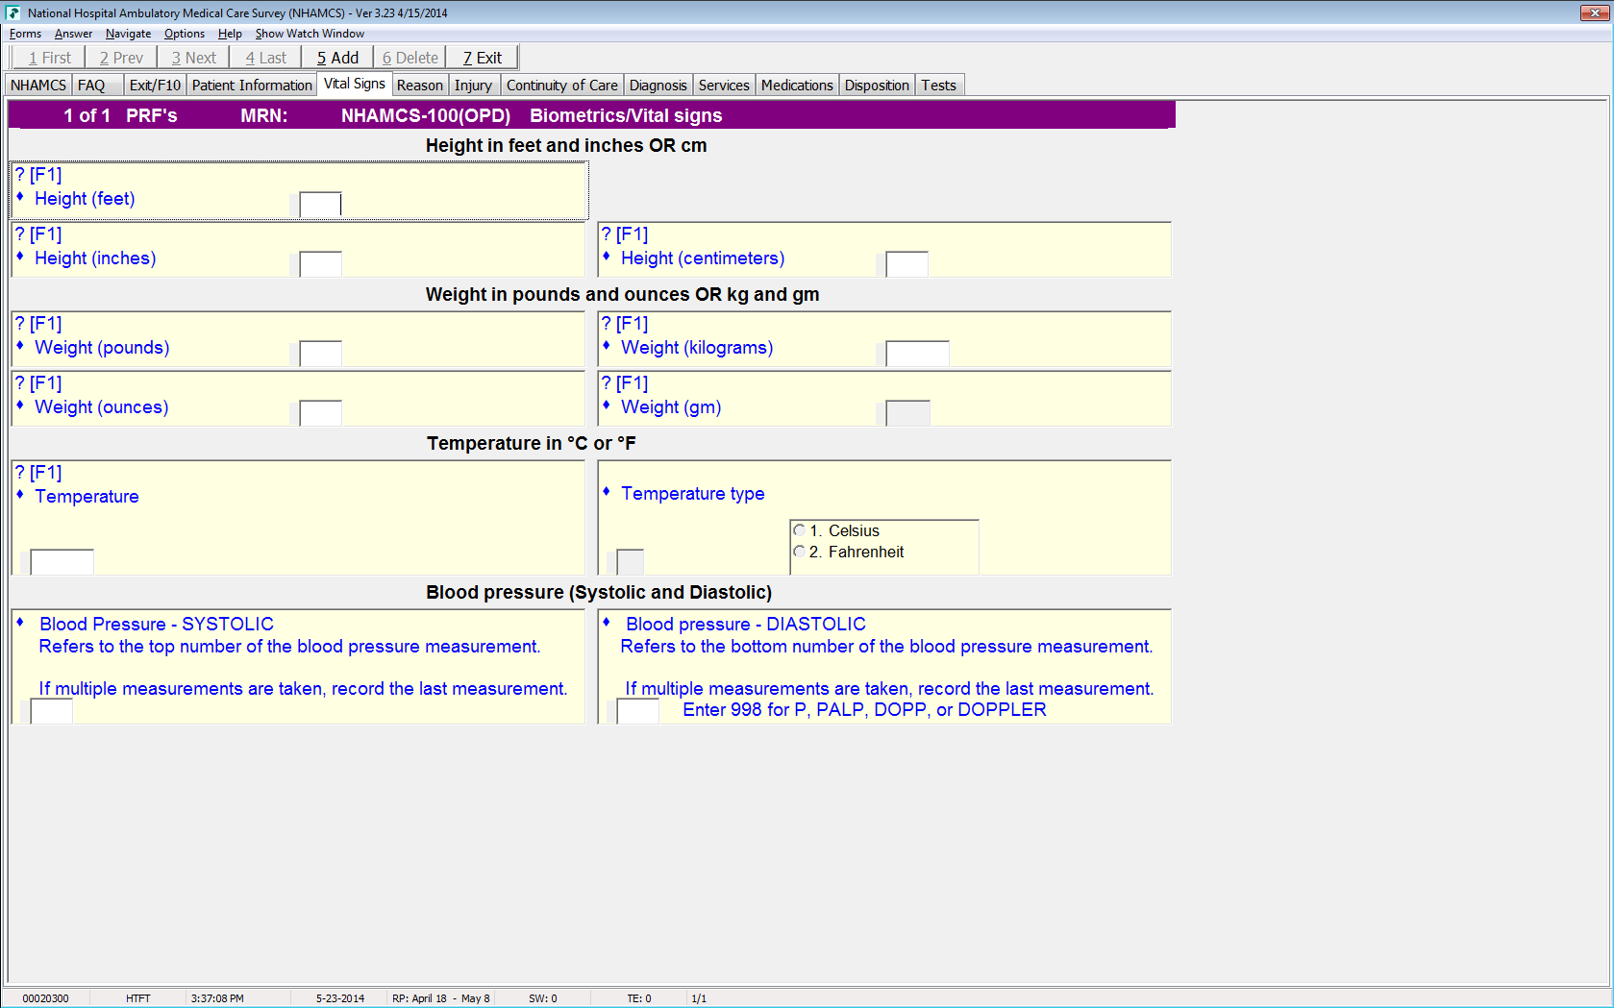Open the Exit/F10 tab

tap(155, 86)
